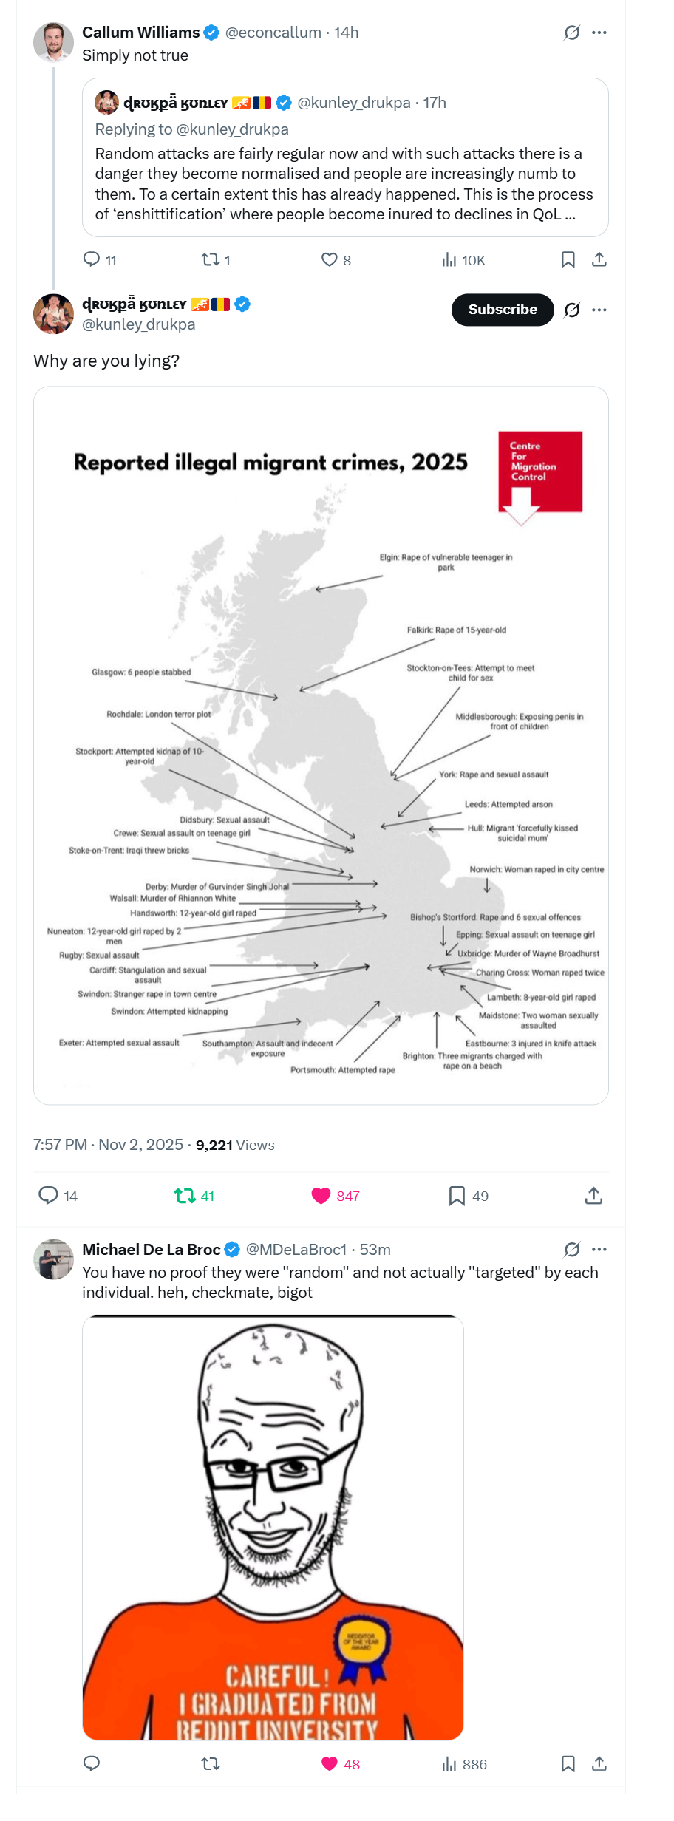Open more options on Michael De La Broc's reply
The image size is (674, 1821).
click(x=599, y=1249)
